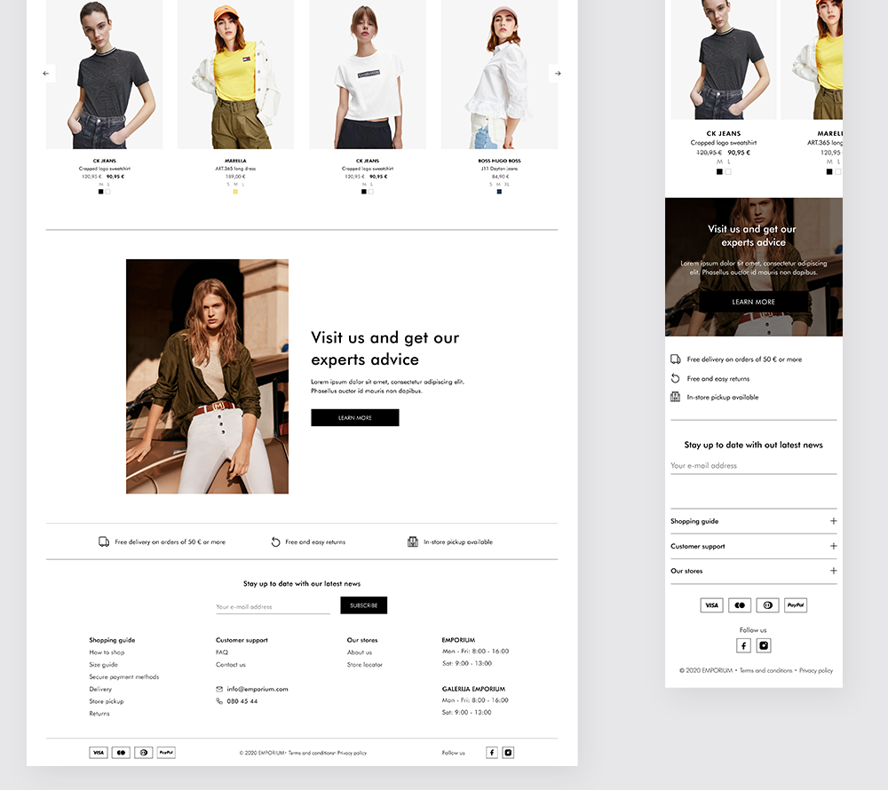This screenshot has height=790, width=888.
Task: Open the FAQ link
Action: [222, 652]
